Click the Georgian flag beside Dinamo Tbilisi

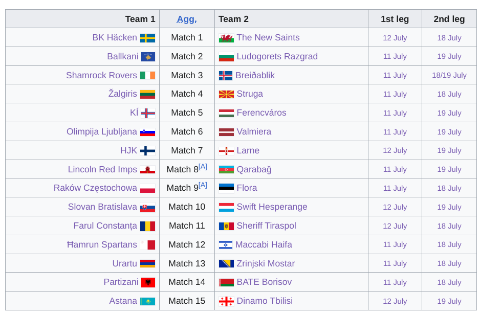point(227,301)
